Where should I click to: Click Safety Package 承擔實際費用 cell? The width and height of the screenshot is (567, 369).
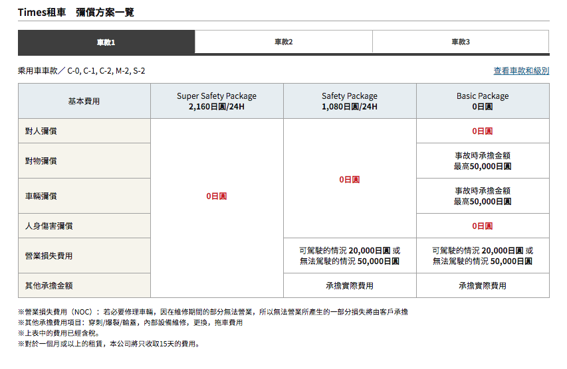[350, 285]
